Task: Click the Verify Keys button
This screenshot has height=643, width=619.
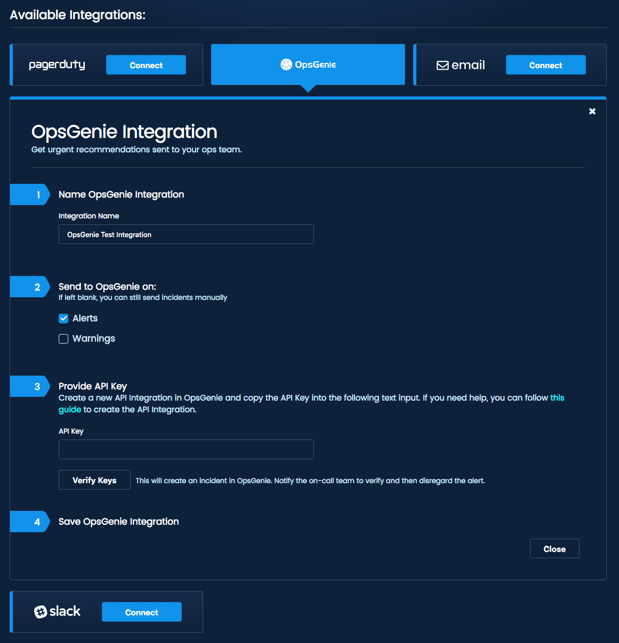Action: point(94,480)
